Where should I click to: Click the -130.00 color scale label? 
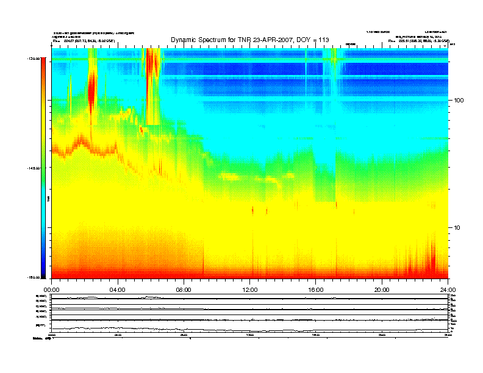coord(34,59)
